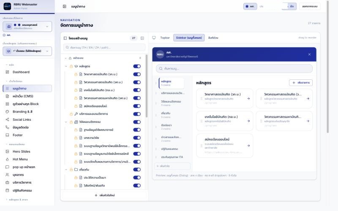Disable the ประวัติความเป็นมา menu switch
Image resolution: width=338 pixels, height=211 pixels.
click(x=137, y=178)
